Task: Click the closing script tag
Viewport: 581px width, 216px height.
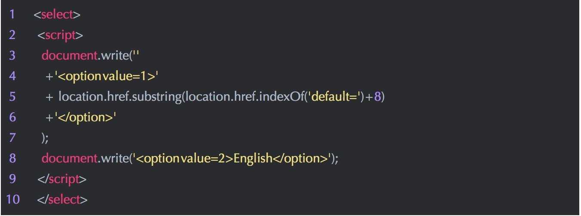Action: 62,179
